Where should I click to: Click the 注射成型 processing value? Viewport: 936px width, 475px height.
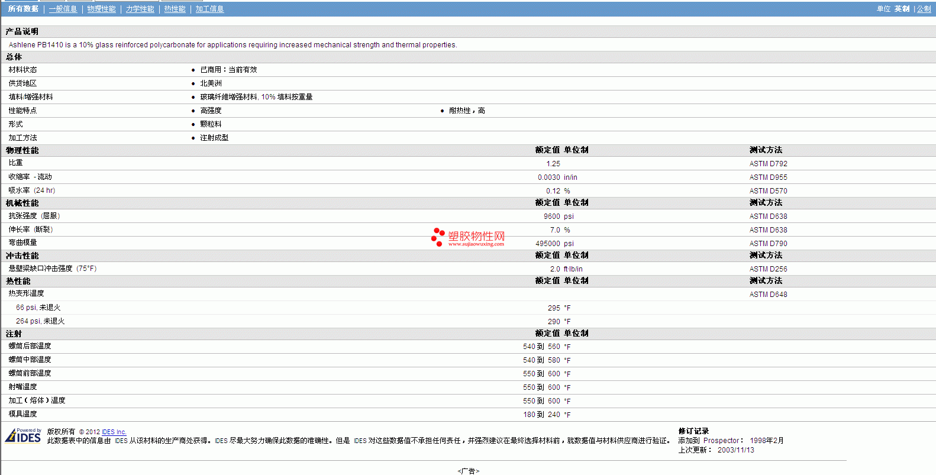coord(214,138)
